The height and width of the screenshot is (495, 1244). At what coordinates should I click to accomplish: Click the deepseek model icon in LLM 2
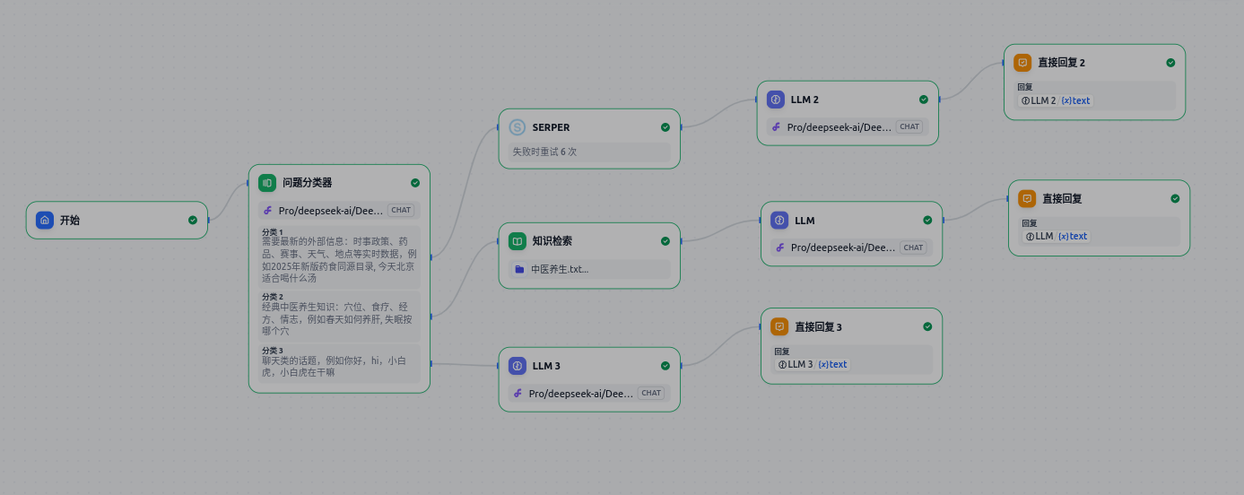pos(777,127)
